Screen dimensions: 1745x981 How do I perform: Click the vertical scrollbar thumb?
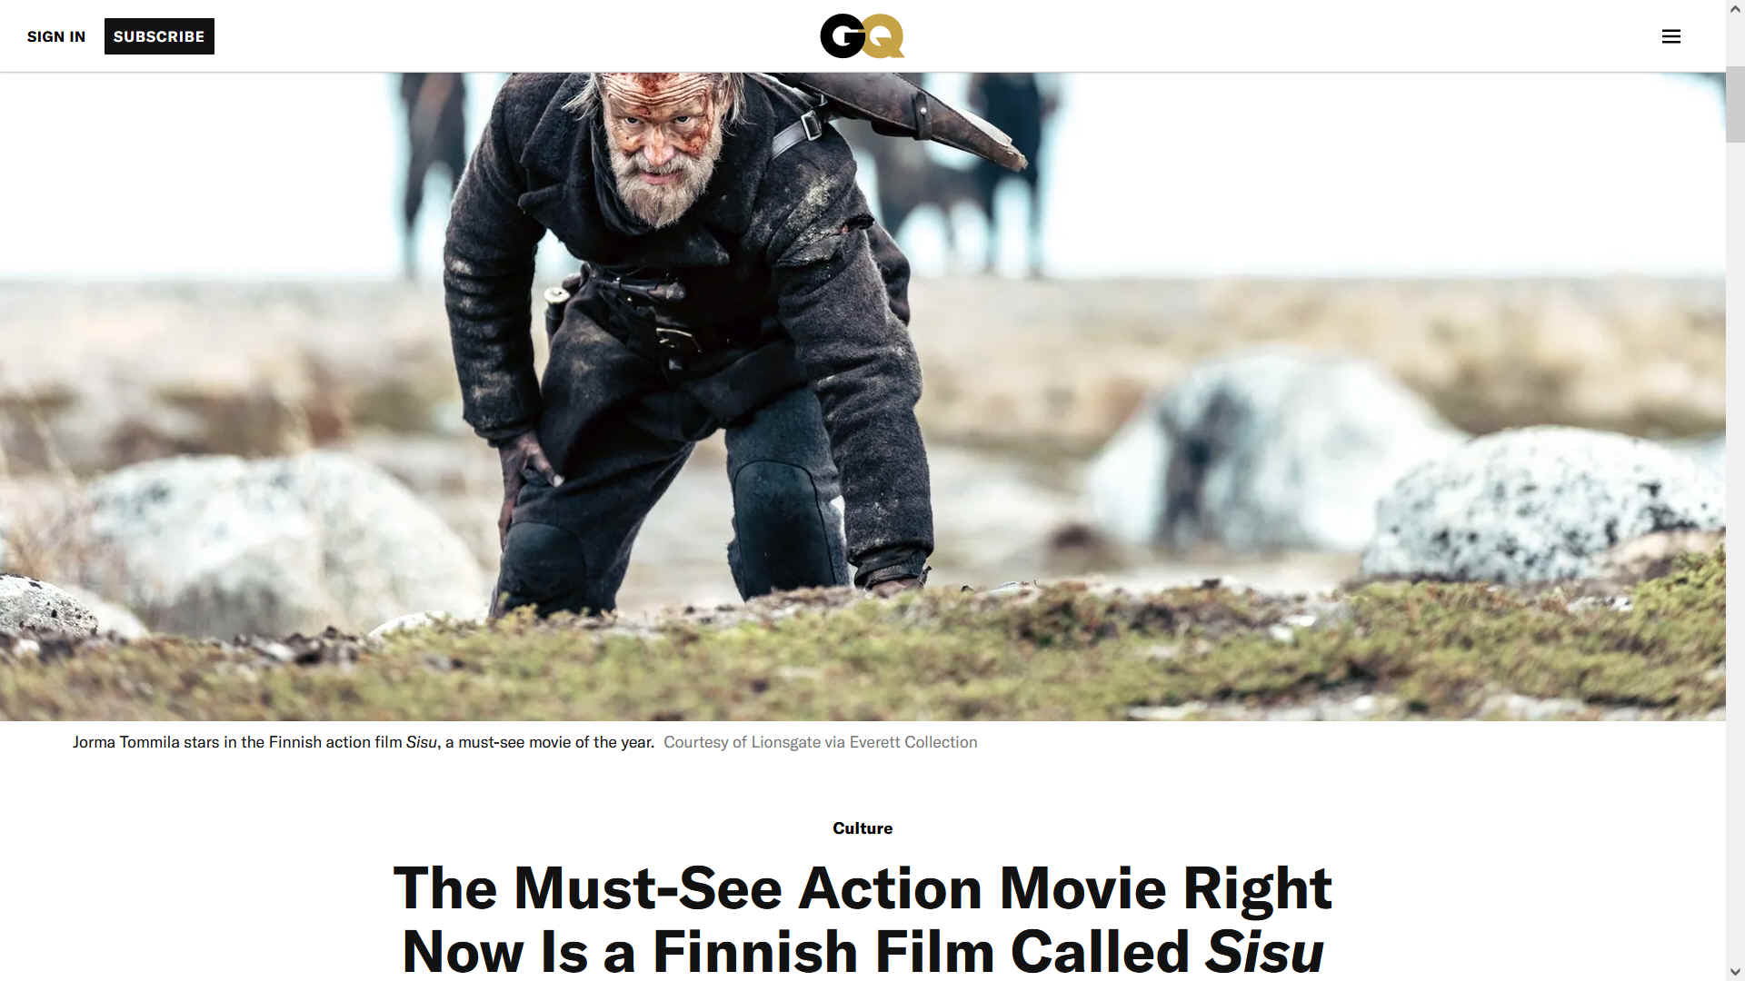point(1735,104)
